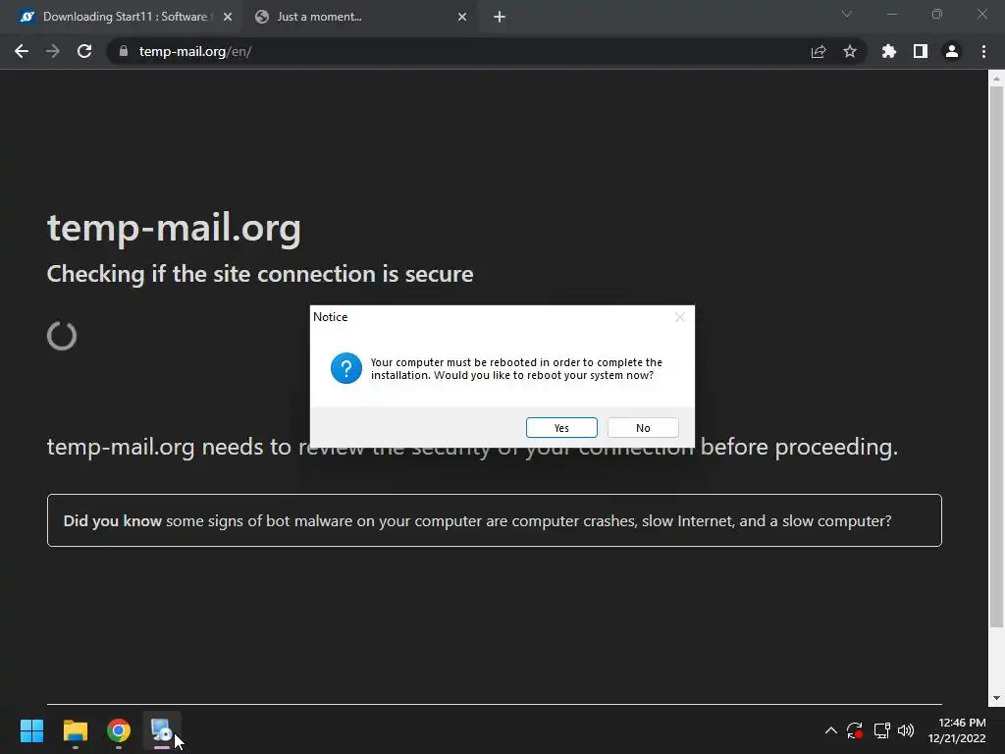Close the Just a moment tab

[x=462, y=17]
